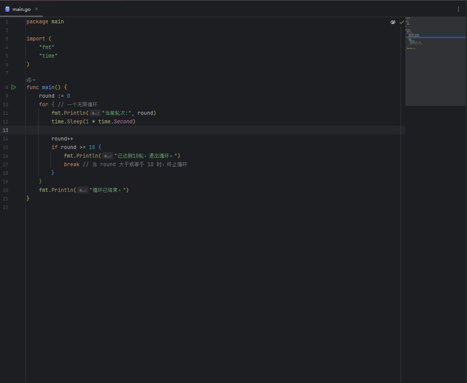Viewport: 467px width, 383px height.
Task: Click the break keyword on line 17
Action: pyautogui.click(x=72, y=164)
